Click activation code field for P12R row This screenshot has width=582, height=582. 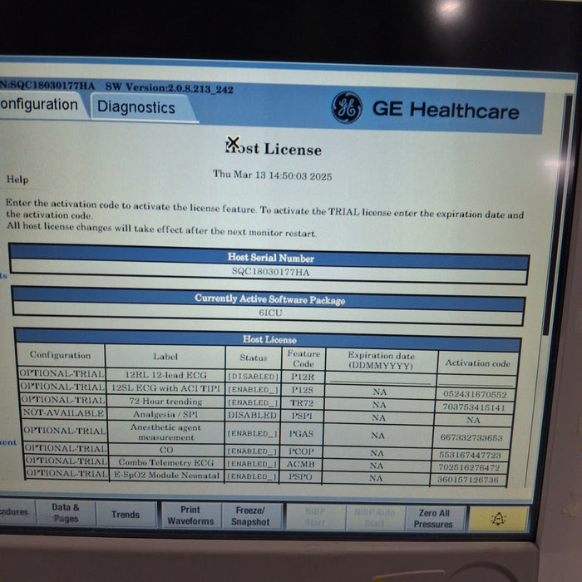476,380
